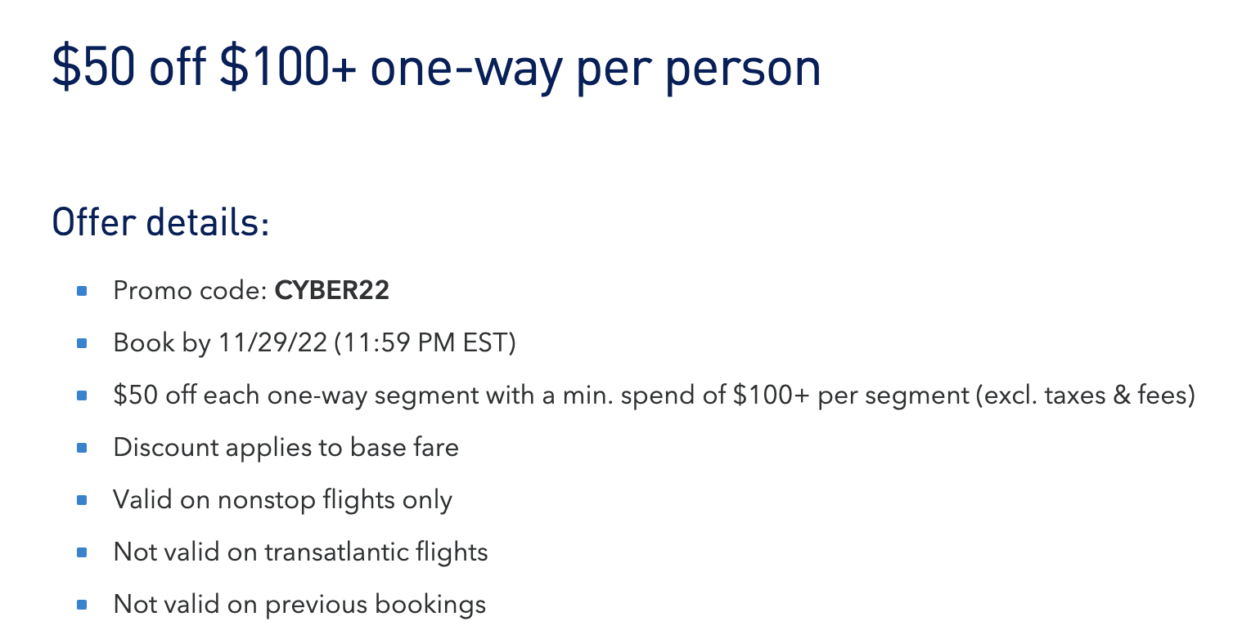Screen dimensions: 1242x639
Task: Click the "Offer details:" subheading
Action: click(x=161, y=222)
